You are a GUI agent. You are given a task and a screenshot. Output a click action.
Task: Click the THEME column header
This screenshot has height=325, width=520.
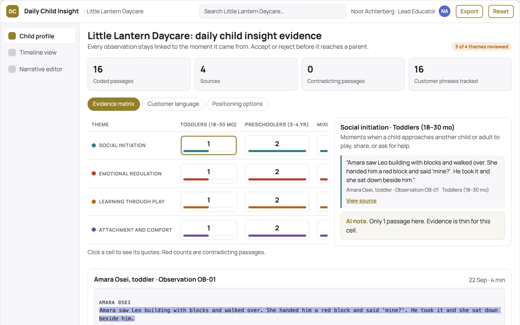100,124
